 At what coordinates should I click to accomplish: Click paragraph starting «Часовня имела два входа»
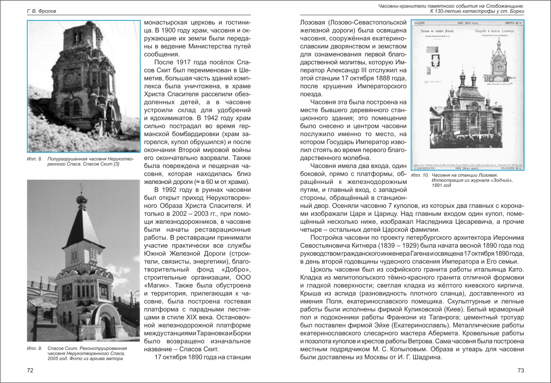click(353, 181)
